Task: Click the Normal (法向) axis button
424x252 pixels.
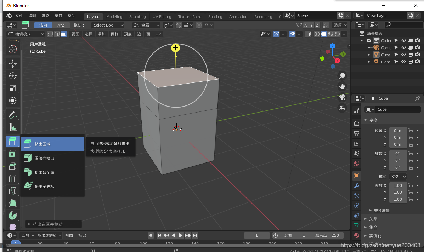Action: [x=43, y=25]
